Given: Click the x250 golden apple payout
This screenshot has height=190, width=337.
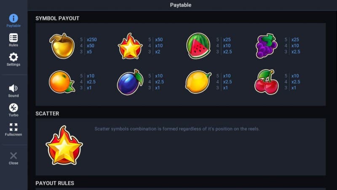Looking at the screenshot, I should 91,39.
